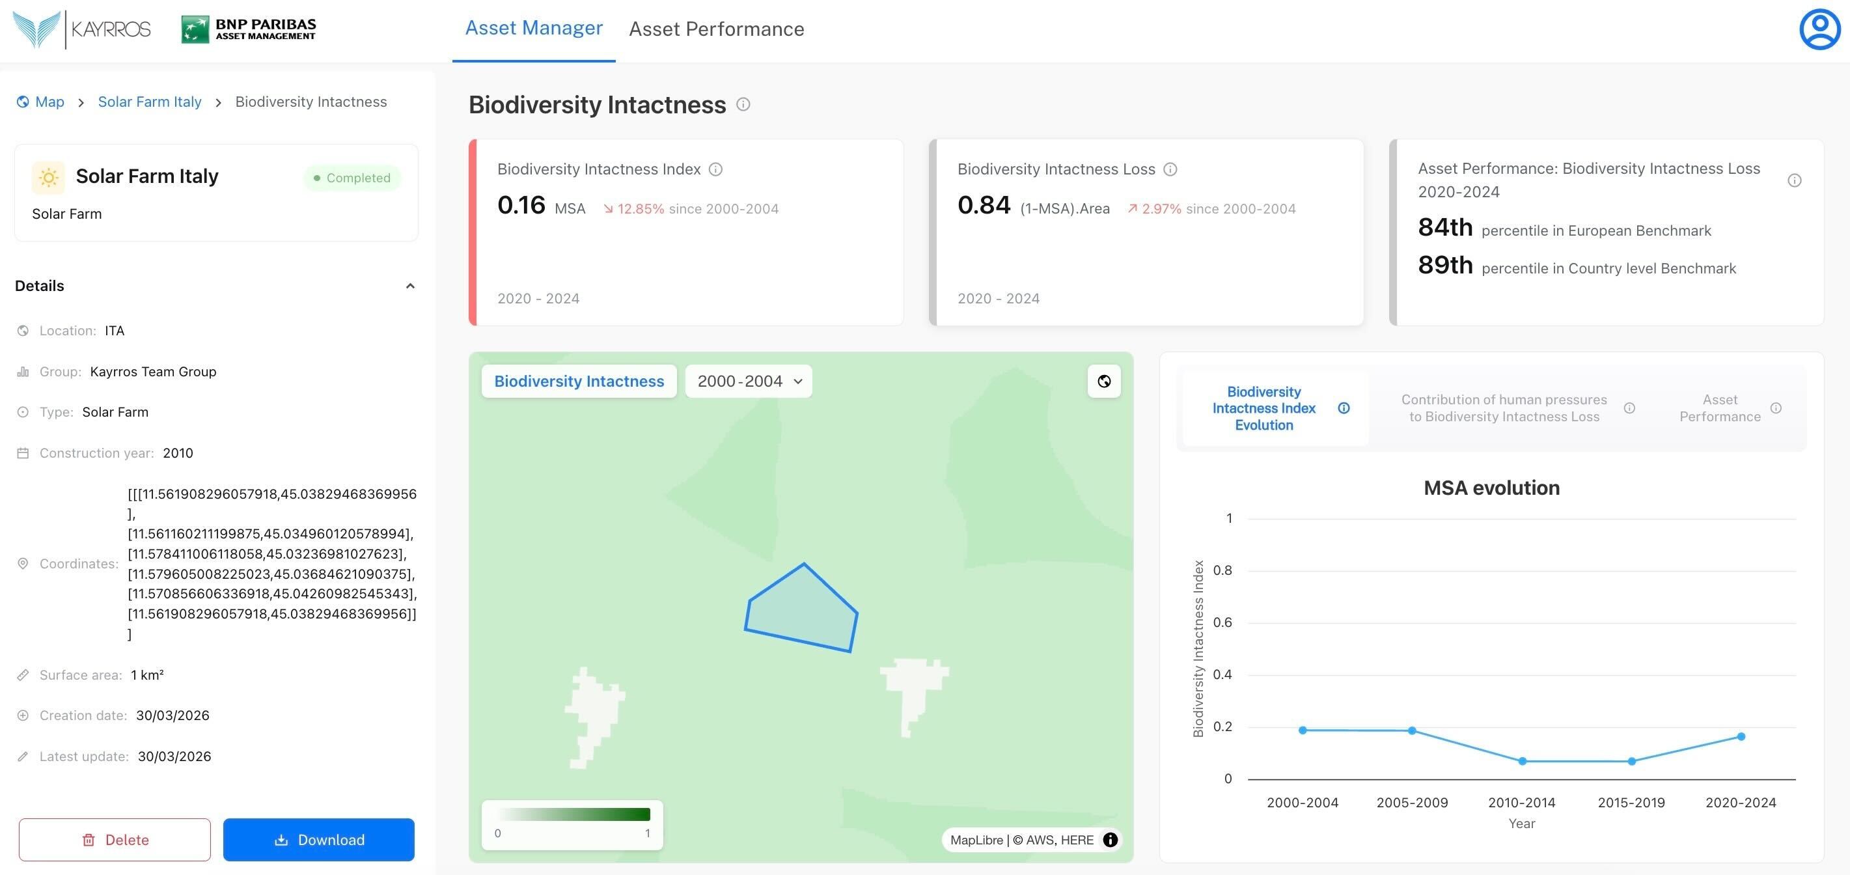Click the Download button
This screenshot has height=875, width=1850.
(x=319, y=840)
